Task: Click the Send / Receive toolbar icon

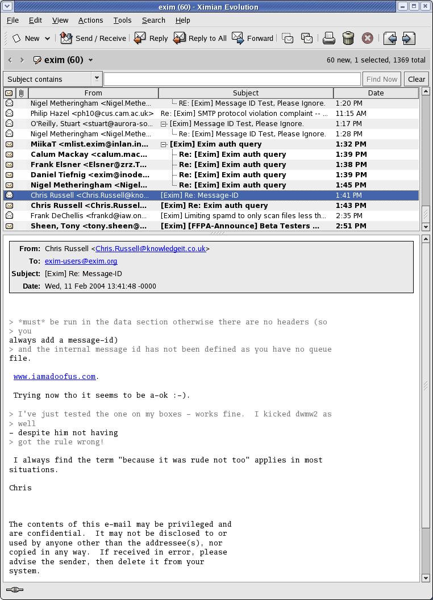Action: click(x=66, y=38)
